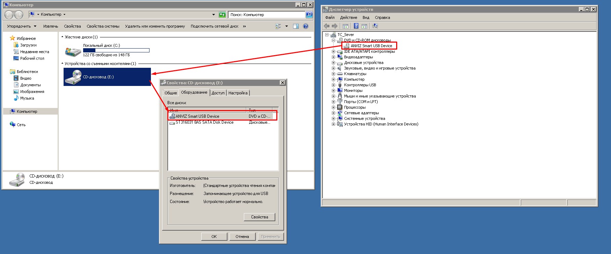Screen dimensions: 611x254
Task: Toggle the preview pane icon in Explorer
Action: coord(296,26)
